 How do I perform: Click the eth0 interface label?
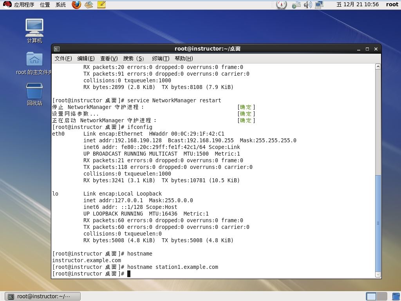click(58, 134)
